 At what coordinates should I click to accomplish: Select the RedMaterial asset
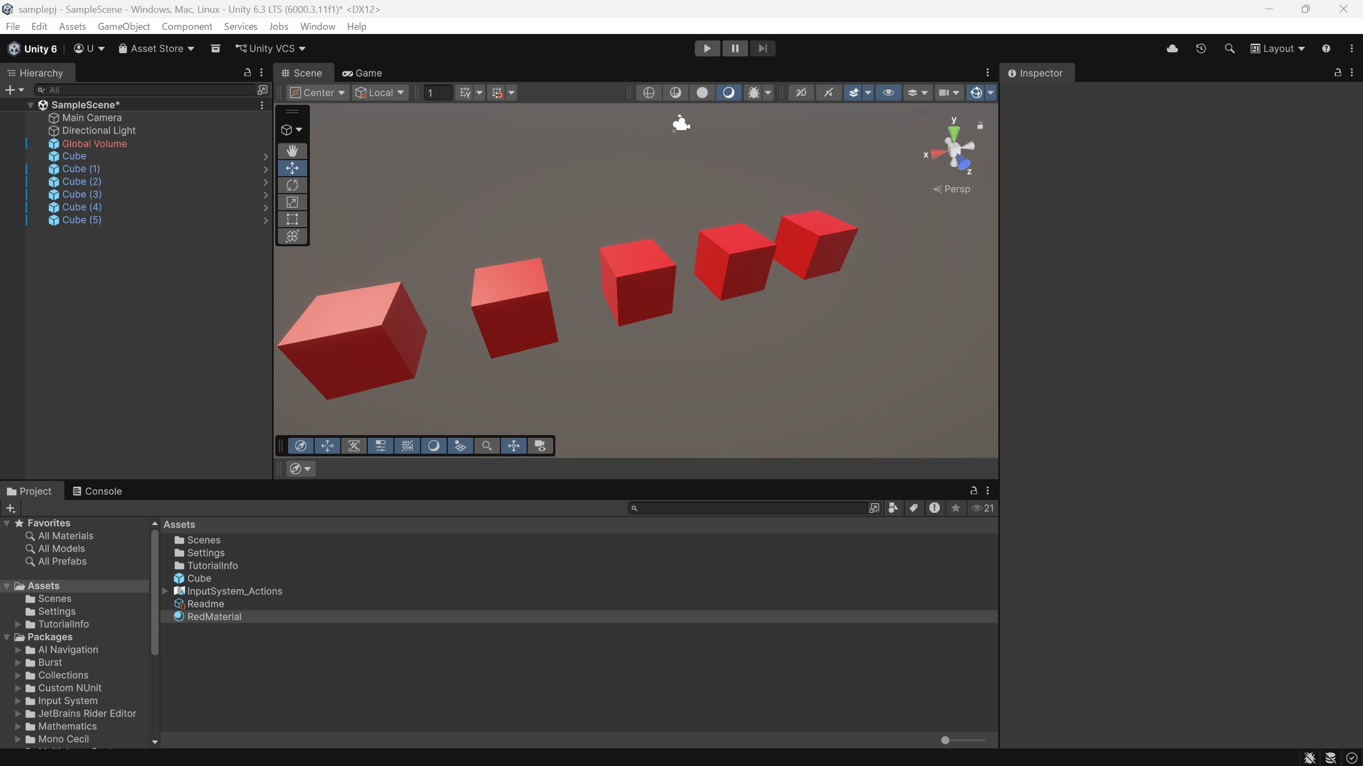click(x=214, y=617)
